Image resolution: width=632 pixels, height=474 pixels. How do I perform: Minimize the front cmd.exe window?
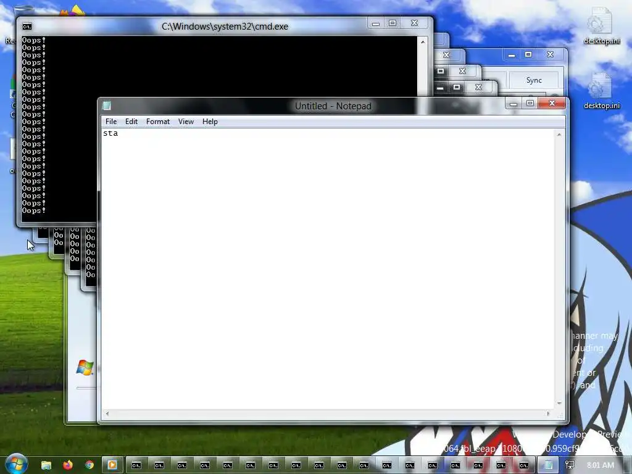click(376, 23)
